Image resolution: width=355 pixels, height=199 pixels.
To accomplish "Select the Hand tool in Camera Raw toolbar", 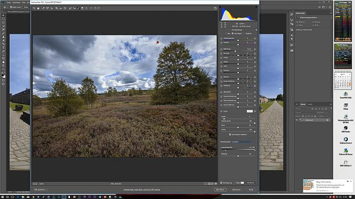I will [x=38, y=8].
